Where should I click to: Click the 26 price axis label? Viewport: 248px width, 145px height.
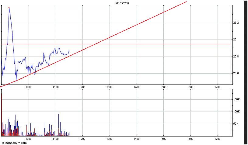coord(235,40)
